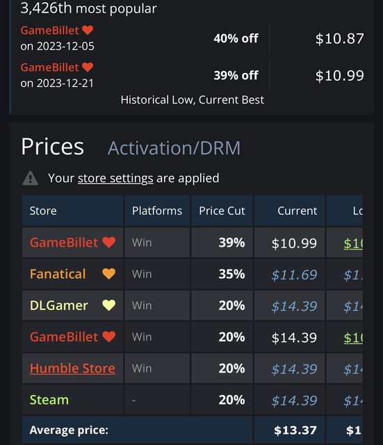Open the Fanatical store link
383x445 pixels.
pos(58,274)
